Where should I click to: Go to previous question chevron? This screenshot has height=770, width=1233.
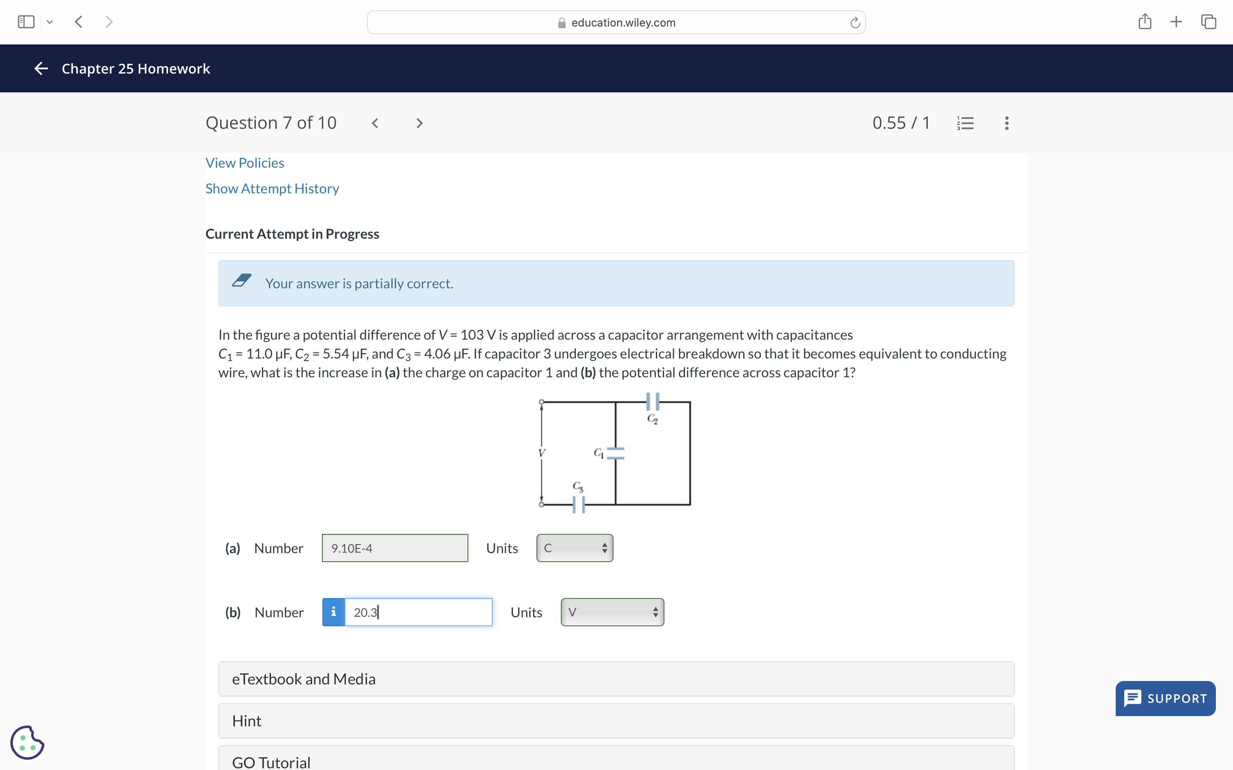coord(375,123)
